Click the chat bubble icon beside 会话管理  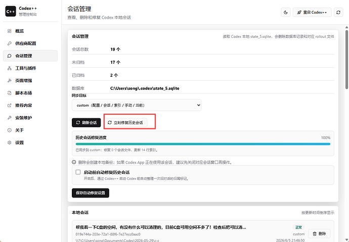tap(9, 56)
